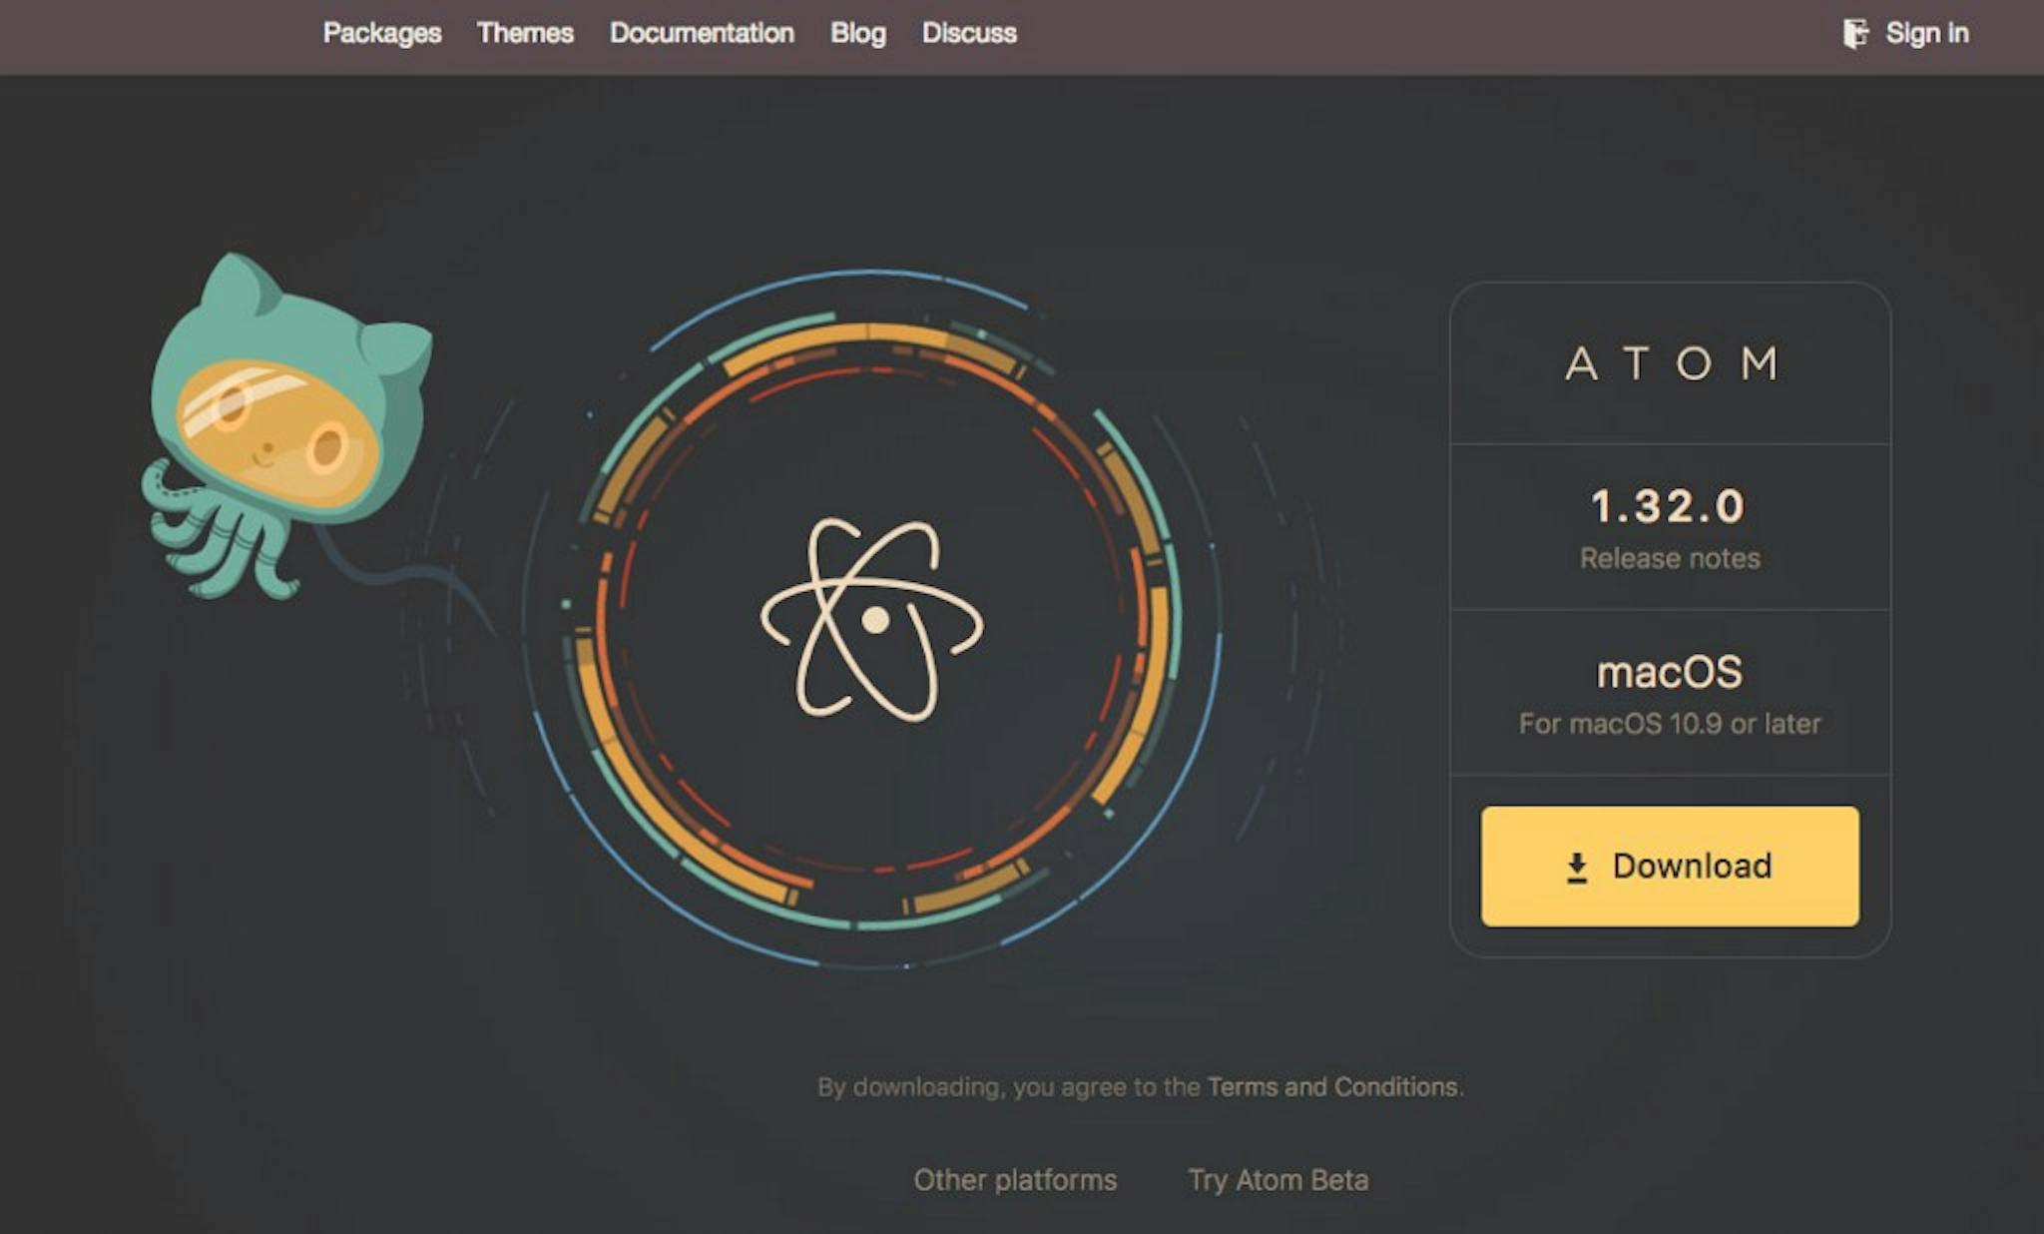Go to Documentation in the top nav
Image resolution: width=2044 pixels, height=1234 pixels.
pyautogui.click(x=702, y=33)
